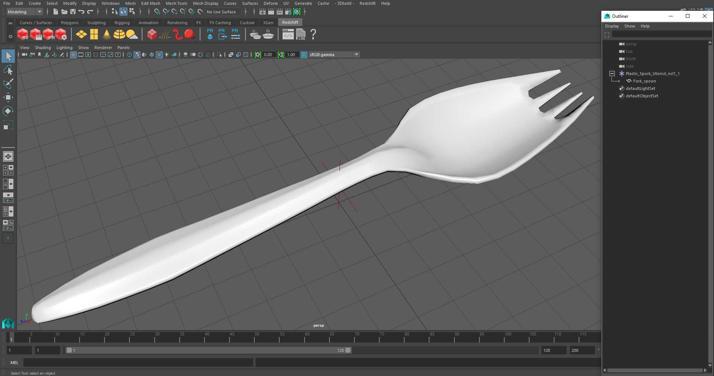The image size is (714, 376).
Task: Start Redshift IPR render icon
Action: pyautogui.click(x=48, y=35)
